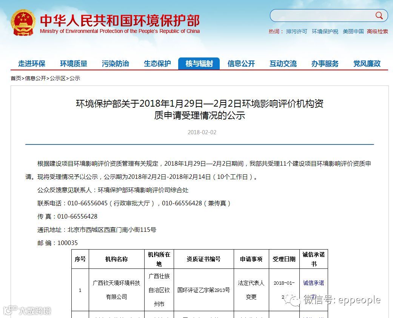The height and width of the screenshot is (318, 393).
Task: Click the 资质证书编号 column header
Action: click(203, 259)
